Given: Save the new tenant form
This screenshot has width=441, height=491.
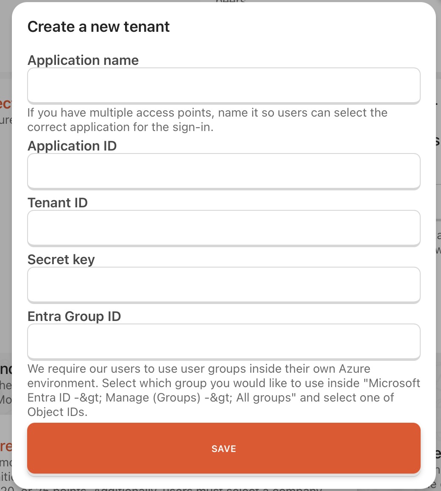Looking at the screenshot, I should coord(223,448).
